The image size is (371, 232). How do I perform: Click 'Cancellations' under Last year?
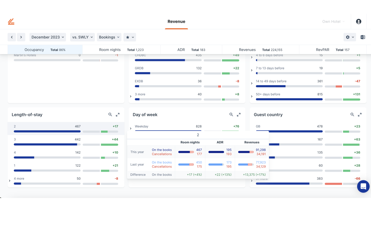coord(162,167)
